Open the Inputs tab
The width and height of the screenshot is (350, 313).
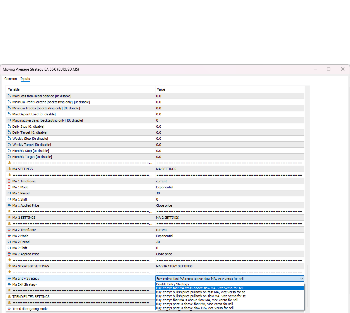coord(25,79)
